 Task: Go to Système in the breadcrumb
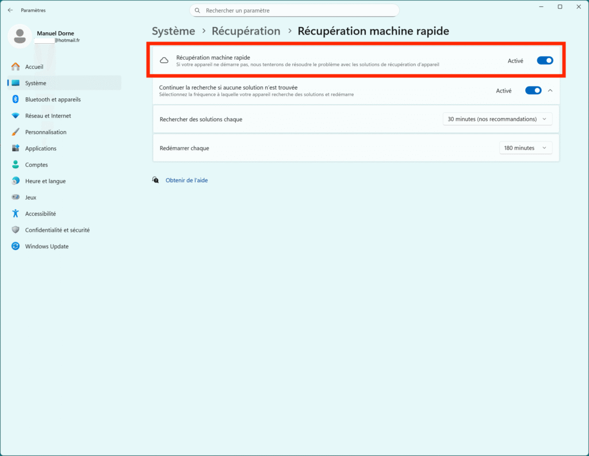[x=173, y=31]
